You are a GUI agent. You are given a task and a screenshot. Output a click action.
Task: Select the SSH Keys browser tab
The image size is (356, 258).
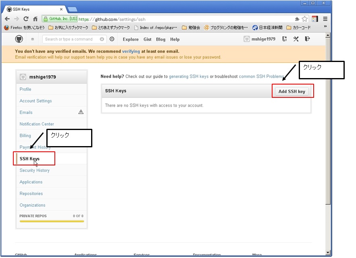34,9
